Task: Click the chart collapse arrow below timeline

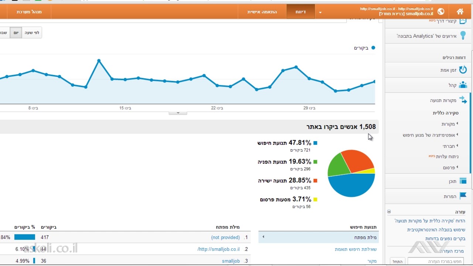Action: (x=178, y=113)
